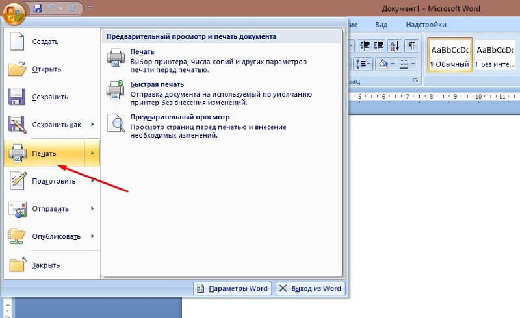The image size is (520, 318).
Task: Click the Параметры Word button
Action: click(232, 289)
